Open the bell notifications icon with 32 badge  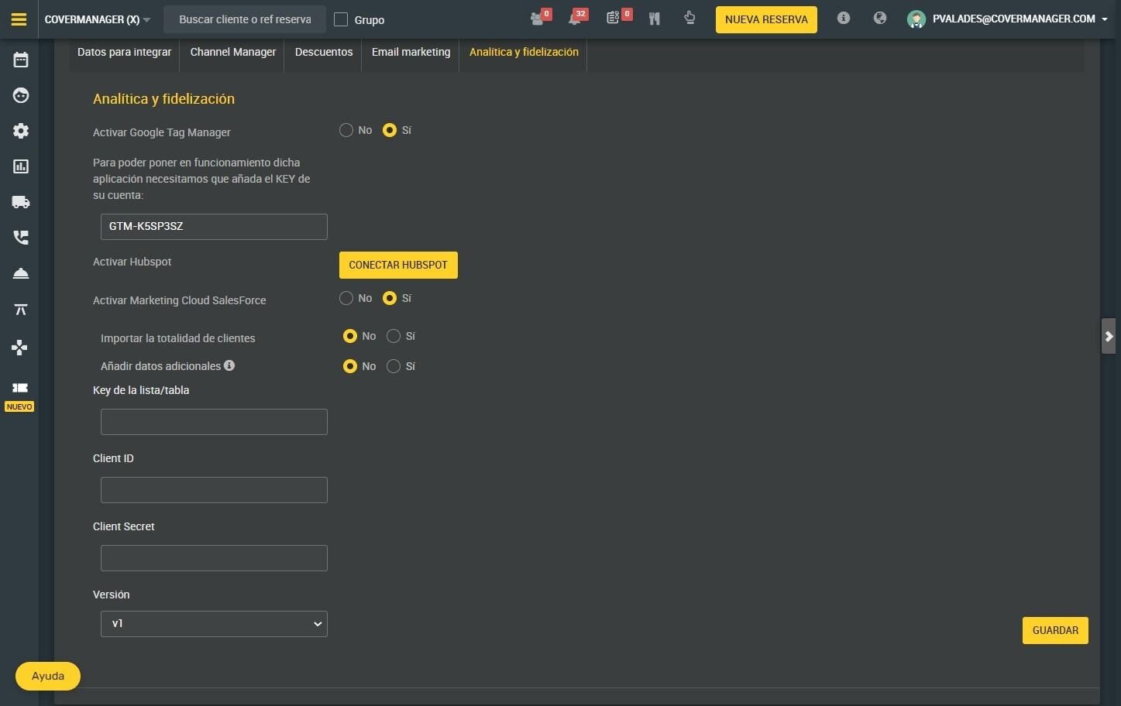(576, 19)
